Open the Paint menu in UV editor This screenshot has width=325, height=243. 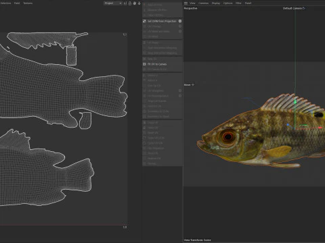[17, 3]
